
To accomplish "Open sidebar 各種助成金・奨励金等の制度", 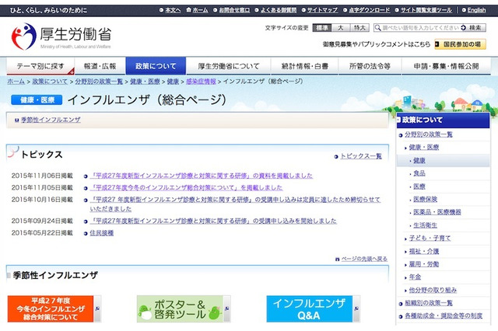I will click(x=444, y=316).
